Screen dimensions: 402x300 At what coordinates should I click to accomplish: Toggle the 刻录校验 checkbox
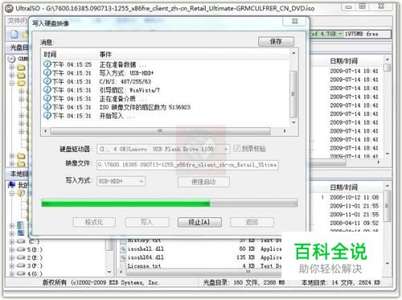tap(236, 148)
